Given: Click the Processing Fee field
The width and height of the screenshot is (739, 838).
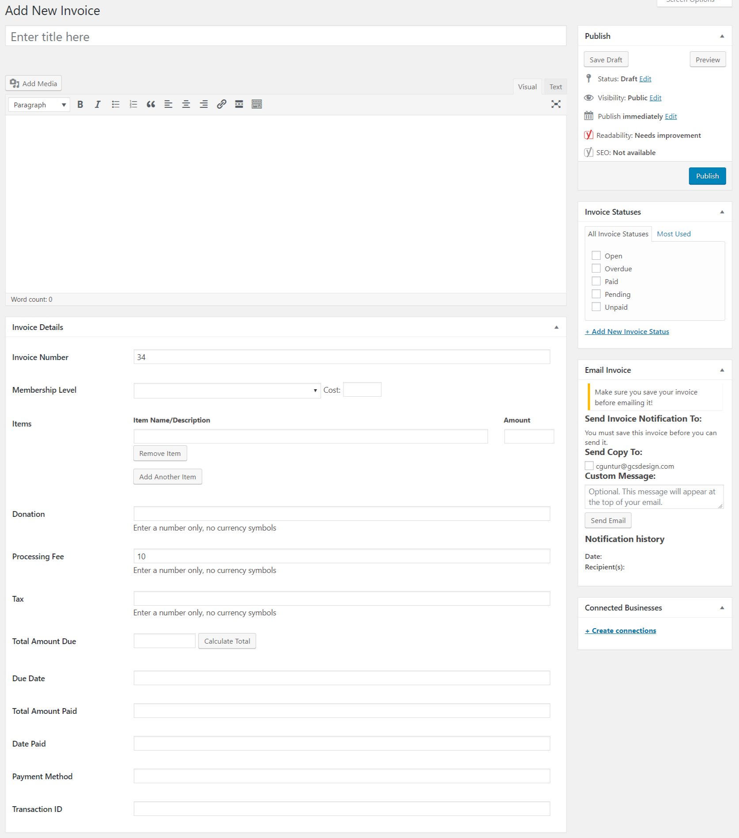Looking at the screenshot, I should point(342,556).
